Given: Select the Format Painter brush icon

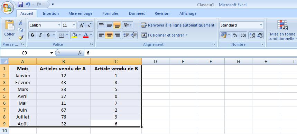Looking at the screenshot, I should (21, 37).
